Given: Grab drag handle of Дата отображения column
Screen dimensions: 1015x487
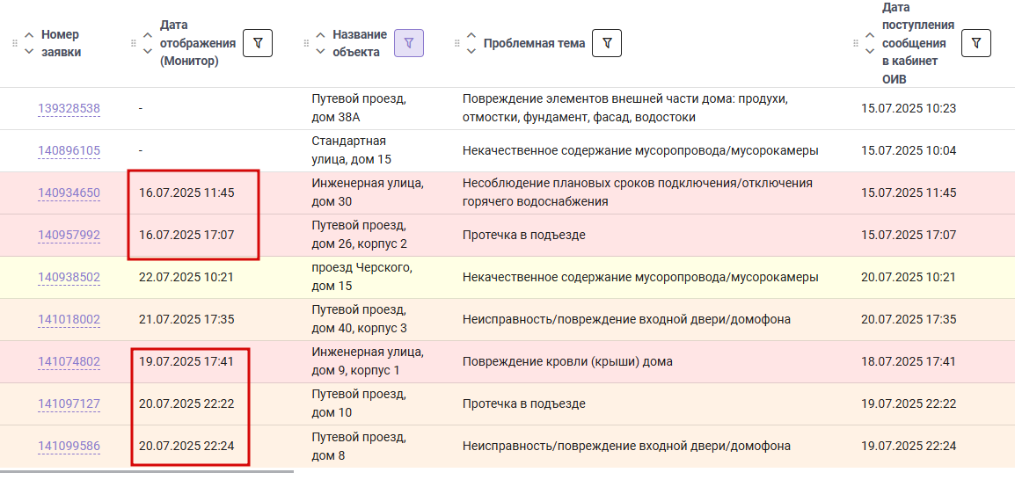Looking at the screenshot, I should click(134, 43).
